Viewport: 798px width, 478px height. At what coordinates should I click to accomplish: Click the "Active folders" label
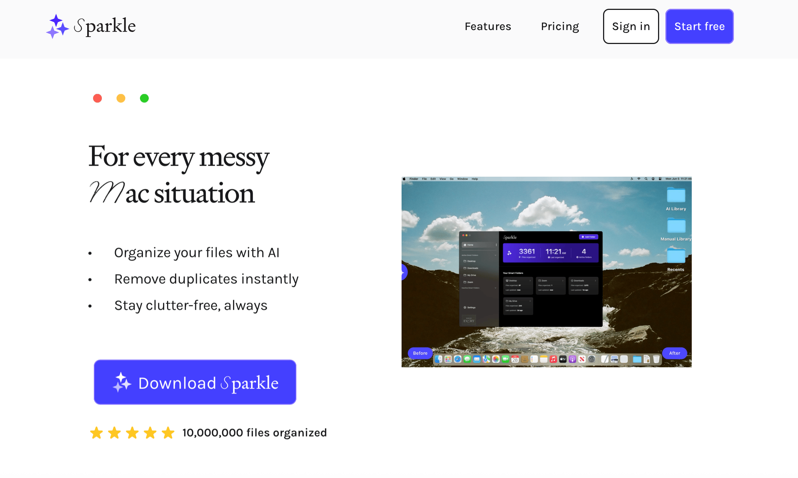tap(584, 257)
